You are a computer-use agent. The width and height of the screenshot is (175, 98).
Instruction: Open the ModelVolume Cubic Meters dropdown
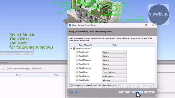(x=114, y=76)
